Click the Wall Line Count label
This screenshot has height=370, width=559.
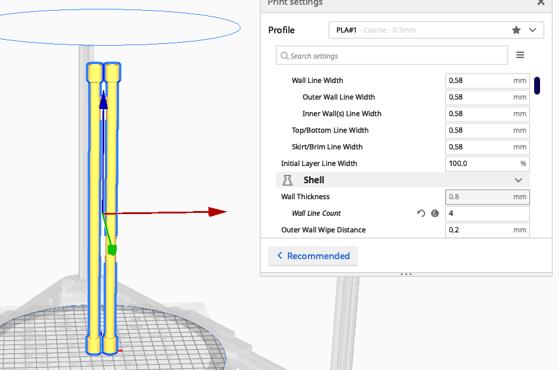[x=316, y=213]
